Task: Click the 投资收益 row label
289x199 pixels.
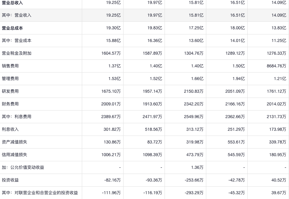Action: pyautogui.click(x=10, y=180)
